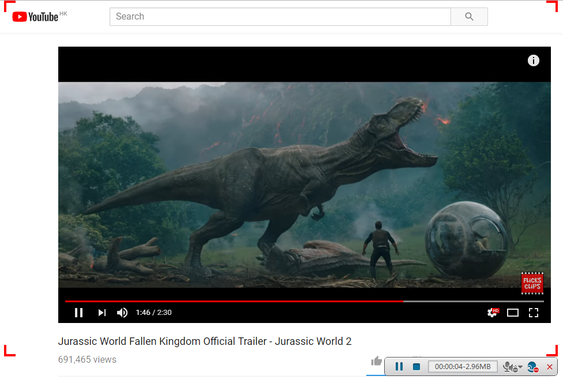The height and width of the screenshot is (380, 563).
Task: Click the video info card icon
Action: 534,60
